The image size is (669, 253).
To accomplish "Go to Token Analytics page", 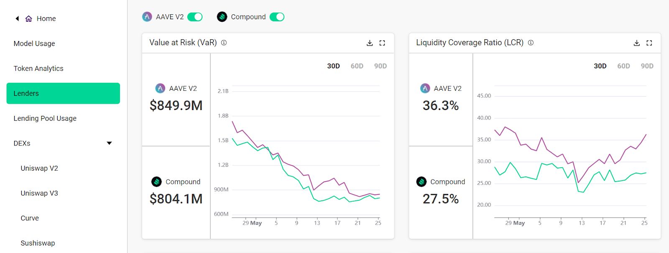I will coord(38,69).
